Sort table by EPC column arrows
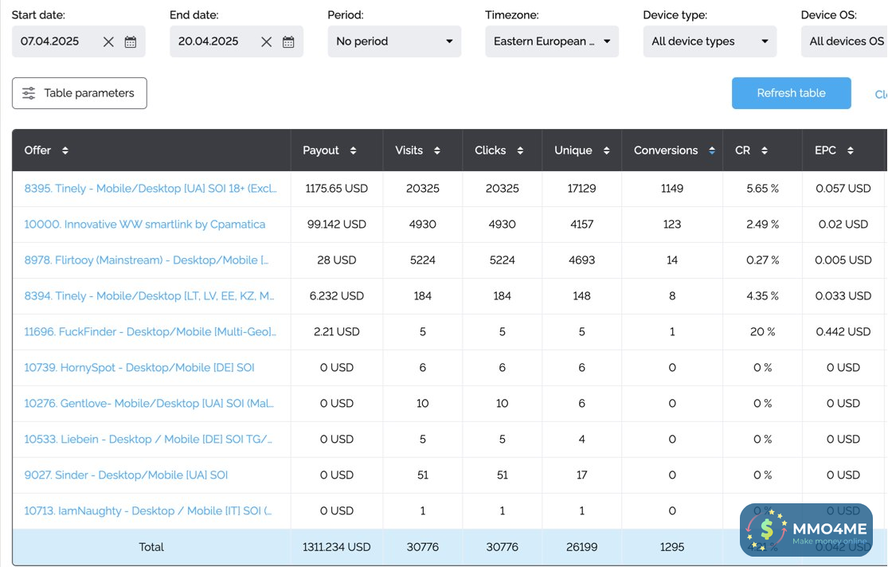This screenshot has width=888, height=567. (851, 151)
